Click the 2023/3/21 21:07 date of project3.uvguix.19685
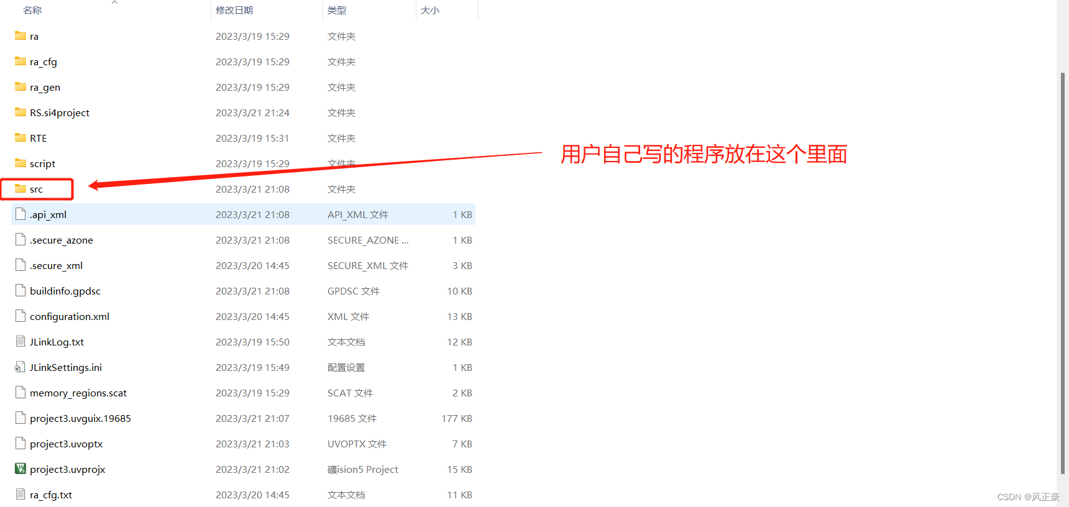 (252, 419)
